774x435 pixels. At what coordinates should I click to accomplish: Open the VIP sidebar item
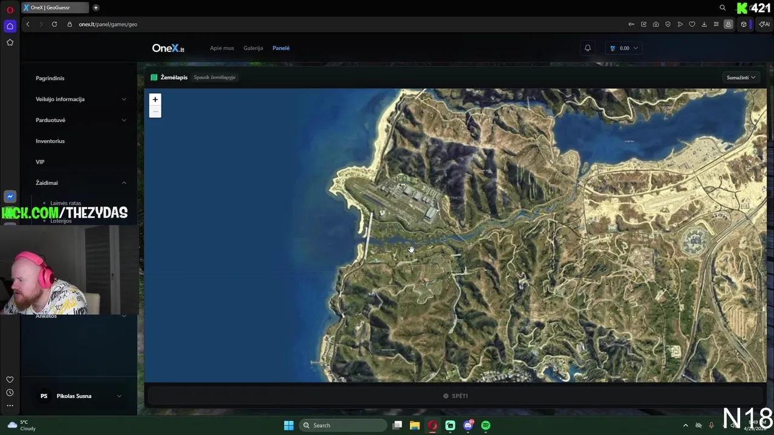click(x=40, y=162)
